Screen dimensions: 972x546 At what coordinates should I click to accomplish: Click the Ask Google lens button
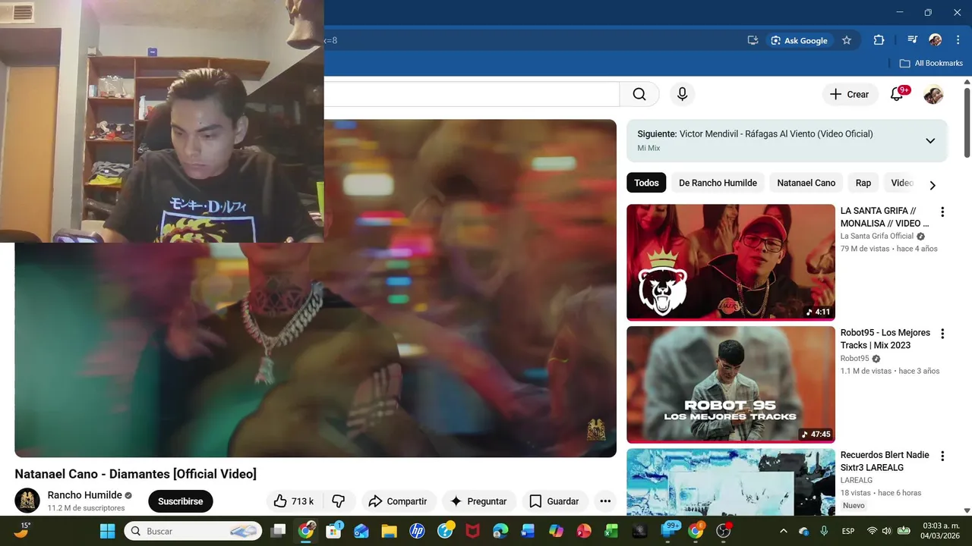[x=799, y=40]
